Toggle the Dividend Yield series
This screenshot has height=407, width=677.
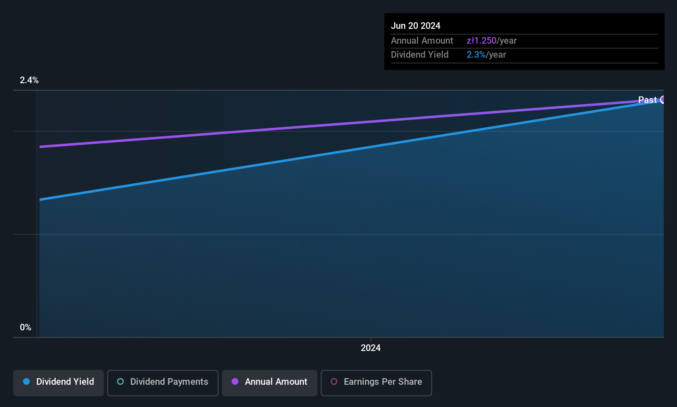tap(59, 383)
